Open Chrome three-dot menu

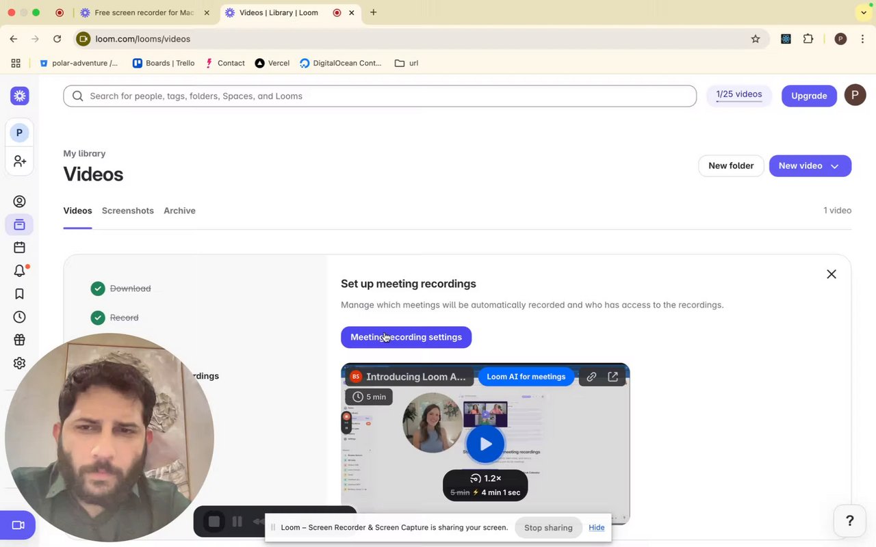tap(862, 39)
